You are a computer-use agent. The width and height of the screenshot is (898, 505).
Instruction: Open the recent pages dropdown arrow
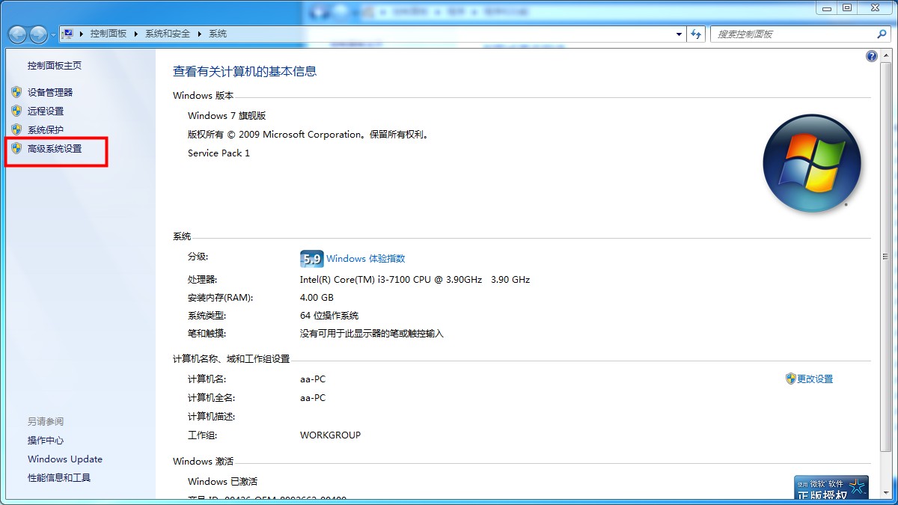tap(53, 35)
